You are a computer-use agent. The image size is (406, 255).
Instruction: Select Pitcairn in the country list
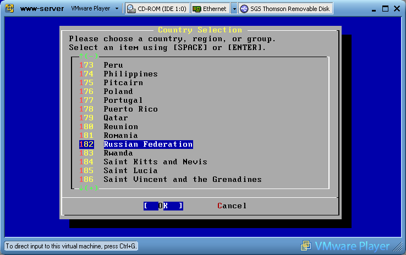tap(123, 82)
